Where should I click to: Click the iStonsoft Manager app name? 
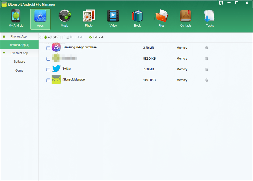(74, 79)
